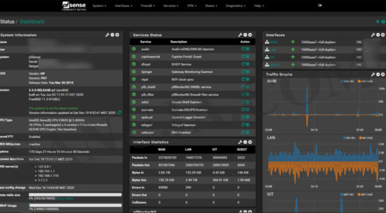Close the Interface Statistics widget
This screenshot has width=386, height=213.
(250, 142)
